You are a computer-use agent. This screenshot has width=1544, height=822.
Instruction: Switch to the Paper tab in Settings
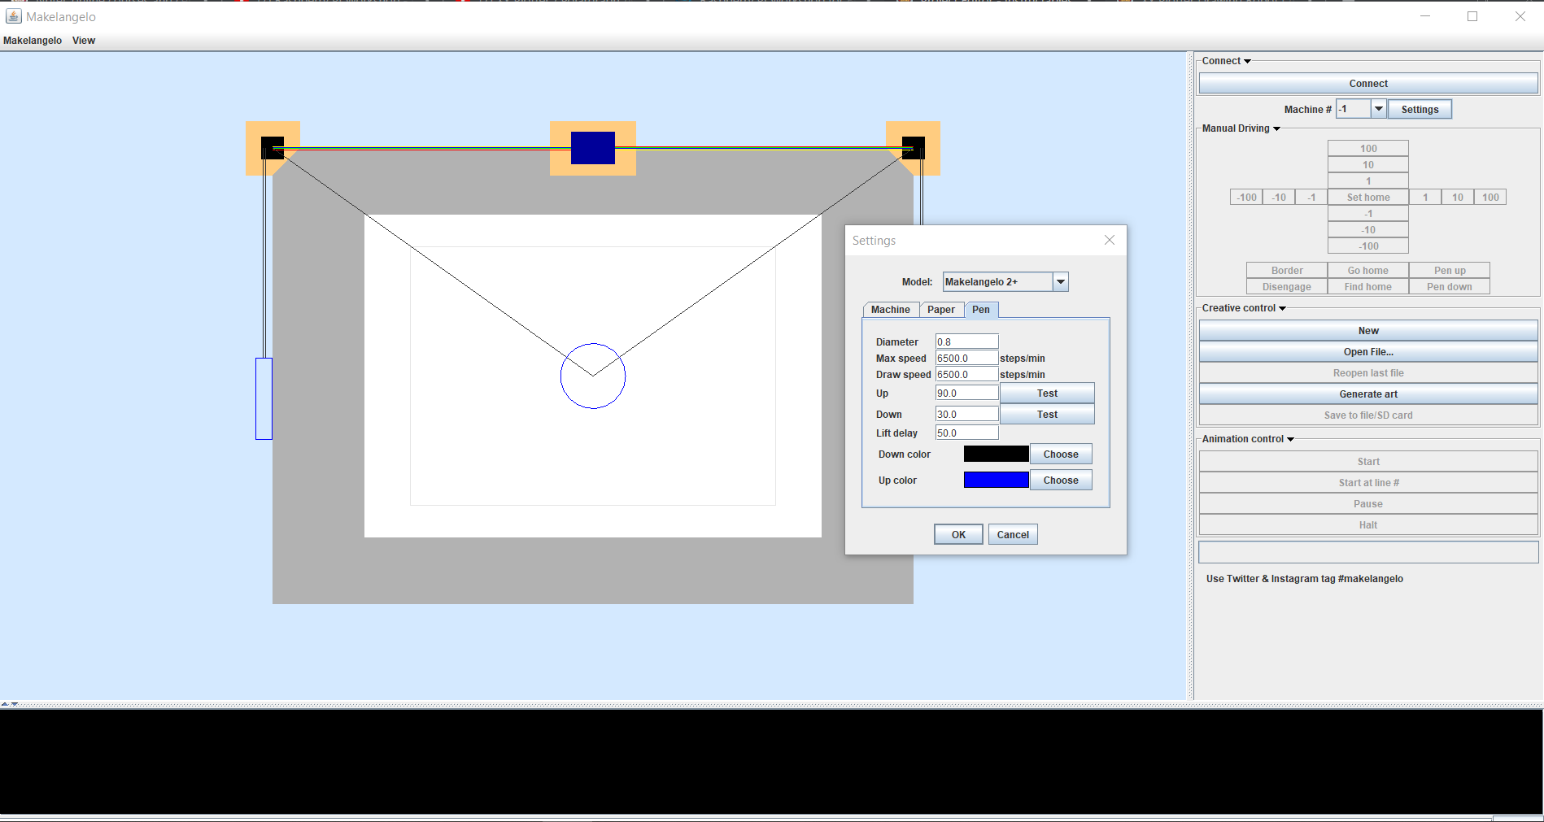pos(941,310)
